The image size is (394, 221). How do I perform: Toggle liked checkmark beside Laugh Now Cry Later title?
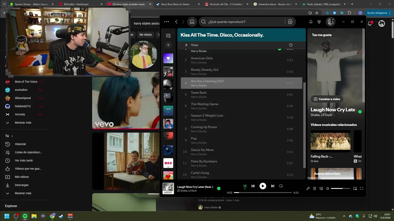pos(360,112)
